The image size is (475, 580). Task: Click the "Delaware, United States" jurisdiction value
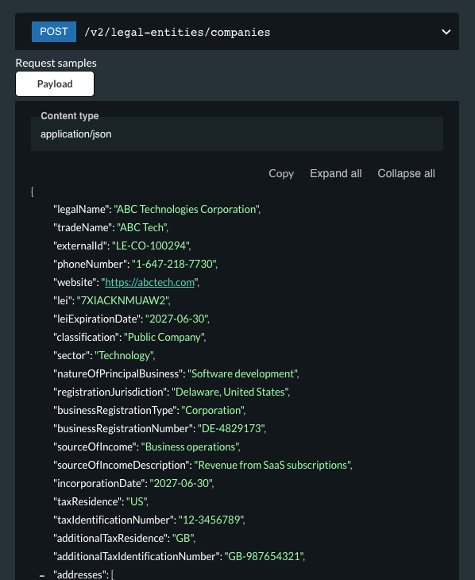coord(230,392)
